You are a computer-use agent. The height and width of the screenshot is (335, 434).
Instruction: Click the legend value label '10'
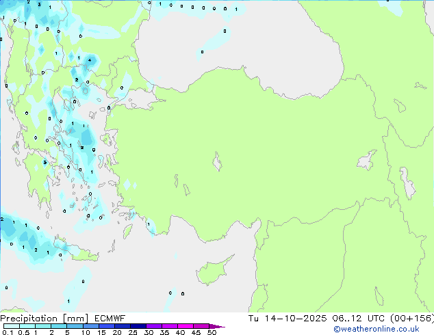click(x=86, y=332)
